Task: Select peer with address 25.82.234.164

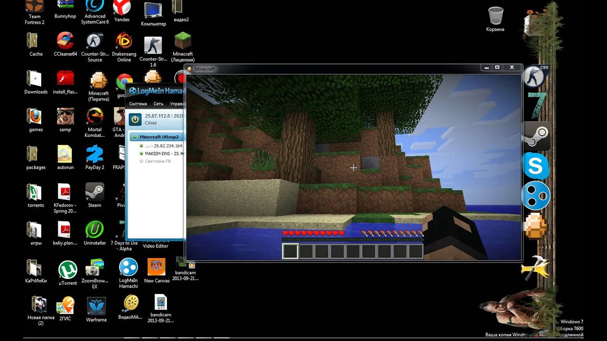Action: [x=160, y=146]
